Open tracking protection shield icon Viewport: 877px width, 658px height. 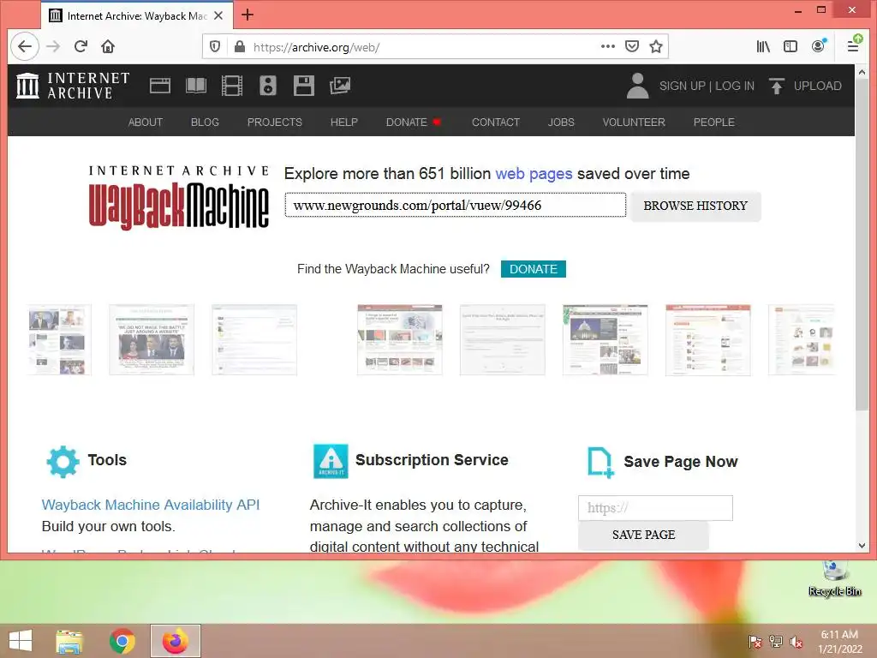pos(215,46)
